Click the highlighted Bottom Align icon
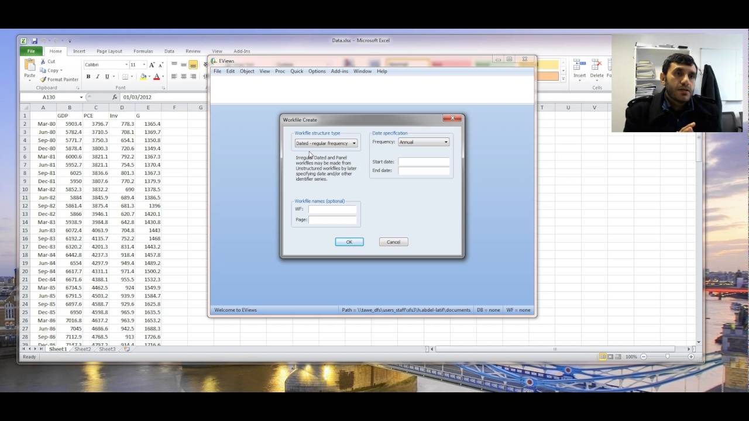This screenshot has height=421, width=749. click(x=193, y=65)
